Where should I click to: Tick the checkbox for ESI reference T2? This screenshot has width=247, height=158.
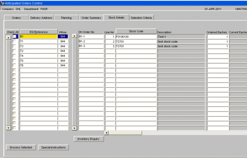(x=14, y=51)
